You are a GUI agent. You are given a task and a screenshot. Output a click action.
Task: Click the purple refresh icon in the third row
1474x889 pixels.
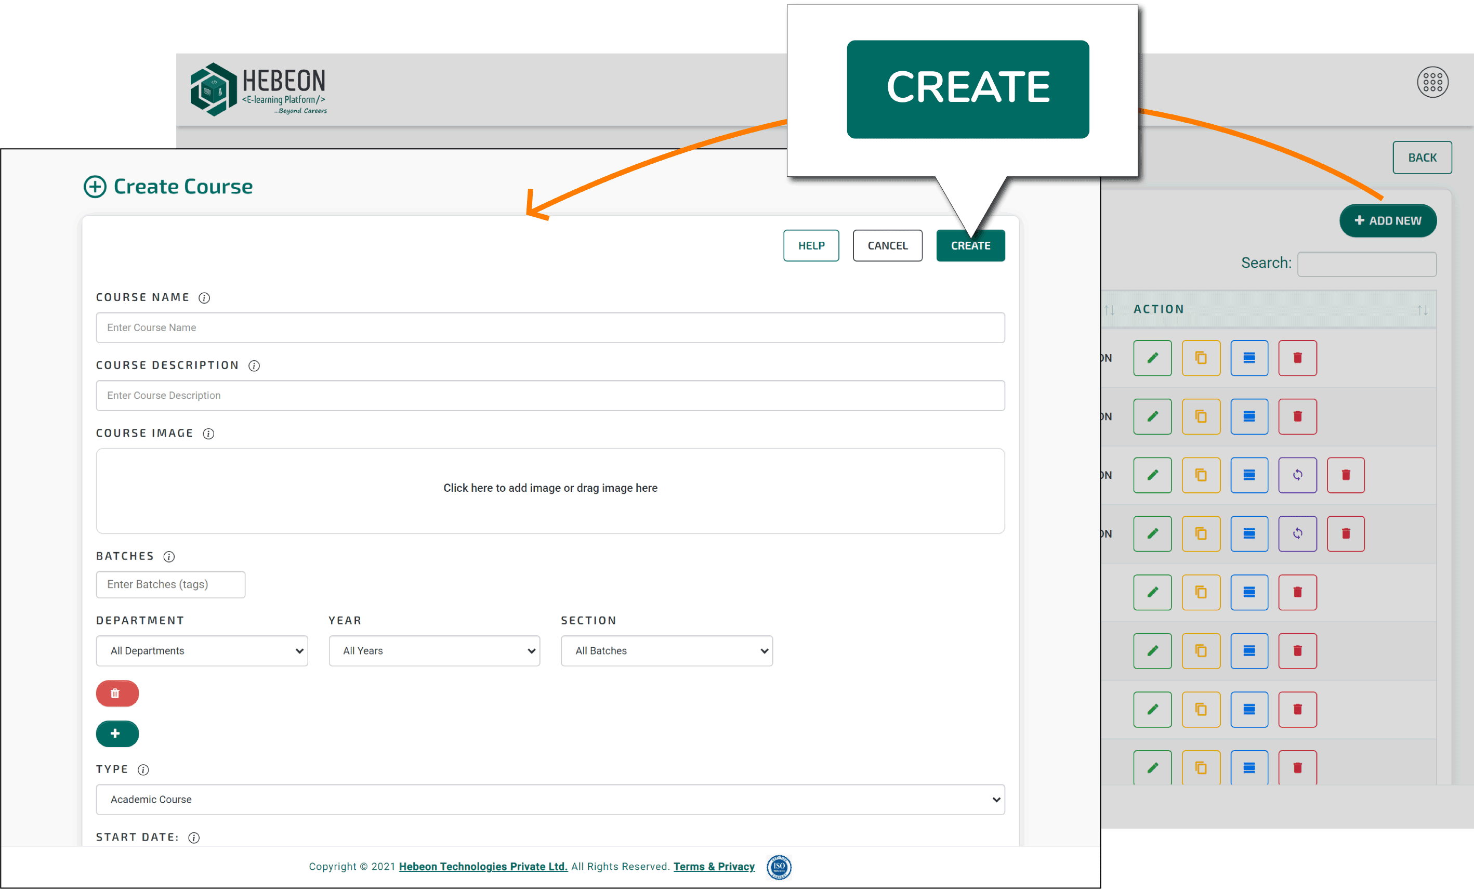click(1297, 475)
